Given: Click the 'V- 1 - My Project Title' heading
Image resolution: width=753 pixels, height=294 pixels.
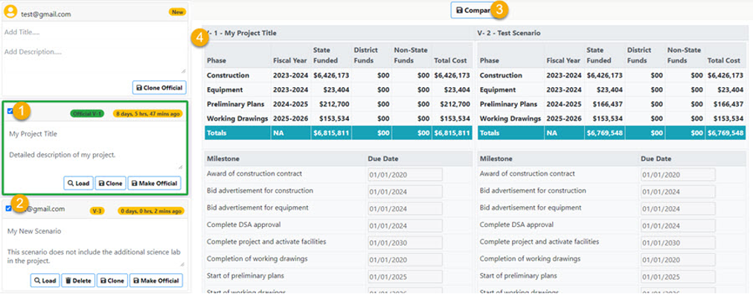Looking at the screenshot, I should [242, 33].
